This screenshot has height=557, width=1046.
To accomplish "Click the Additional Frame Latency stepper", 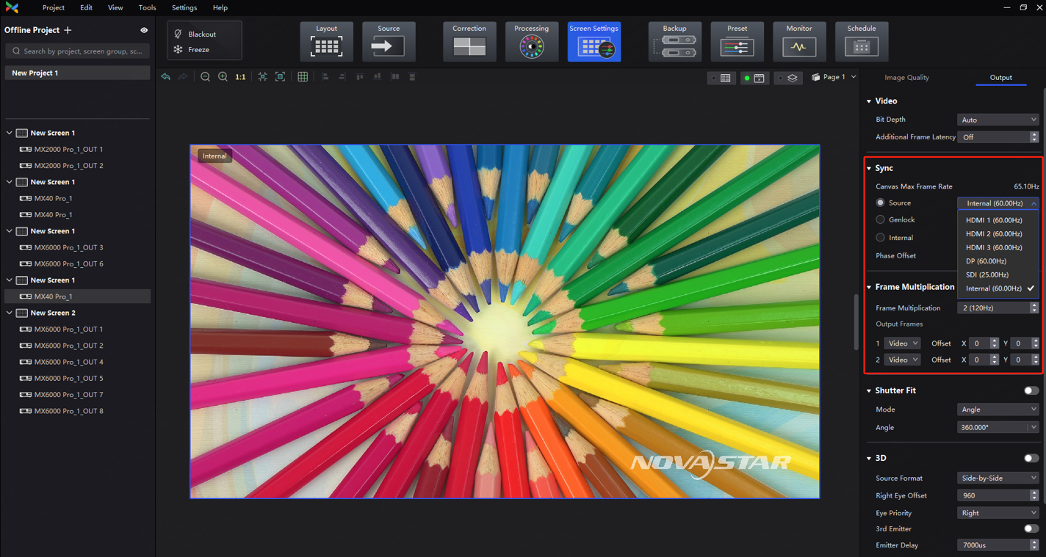I will (1034, 137).
